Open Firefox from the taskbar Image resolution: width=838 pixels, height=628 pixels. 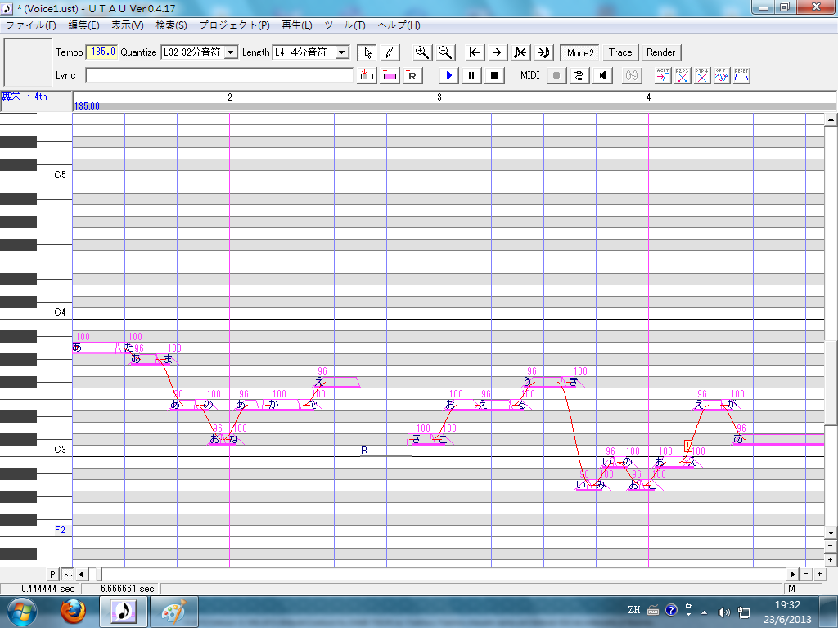coord(73,612)
